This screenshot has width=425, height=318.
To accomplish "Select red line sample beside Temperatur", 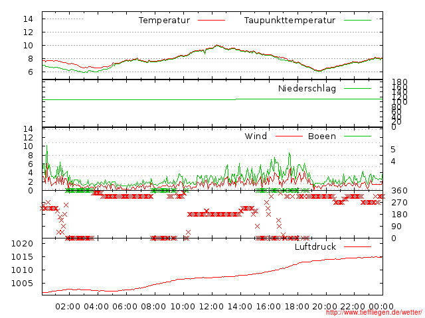I will click(211, 20).
